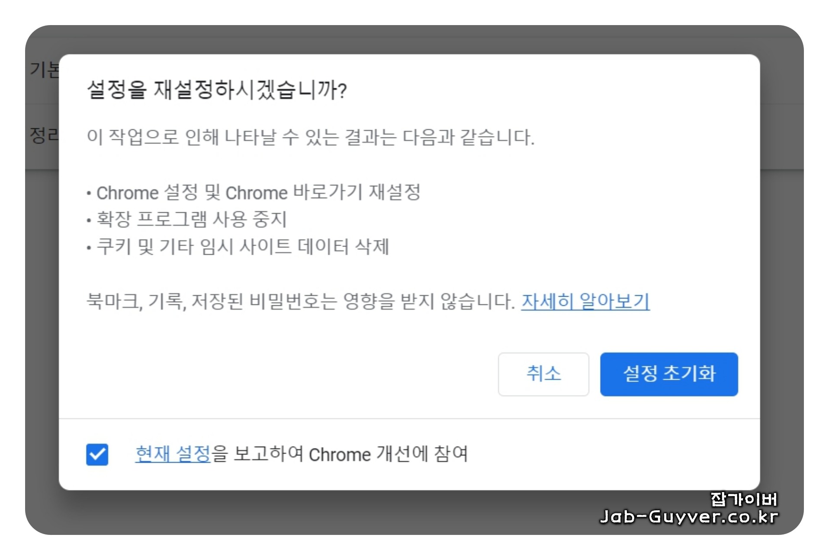Click the 취소 cancel button

coord(543,374)
